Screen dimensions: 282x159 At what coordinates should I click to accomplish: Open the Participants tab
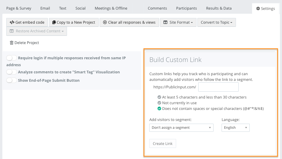point(186,8)
